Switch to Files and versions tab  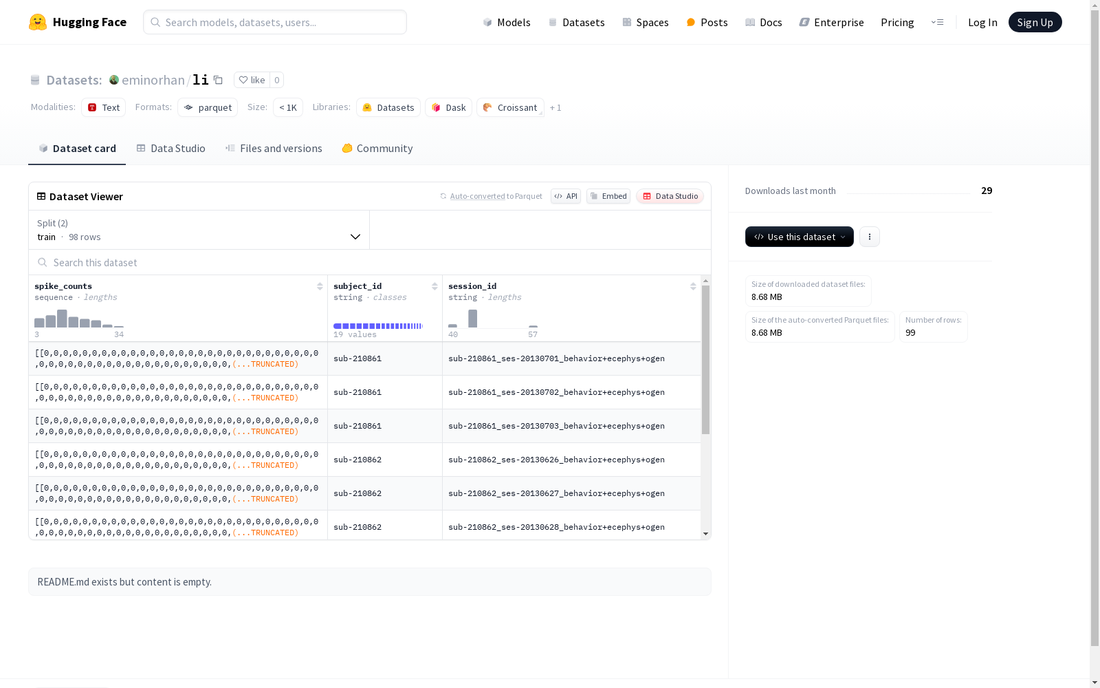274,149
